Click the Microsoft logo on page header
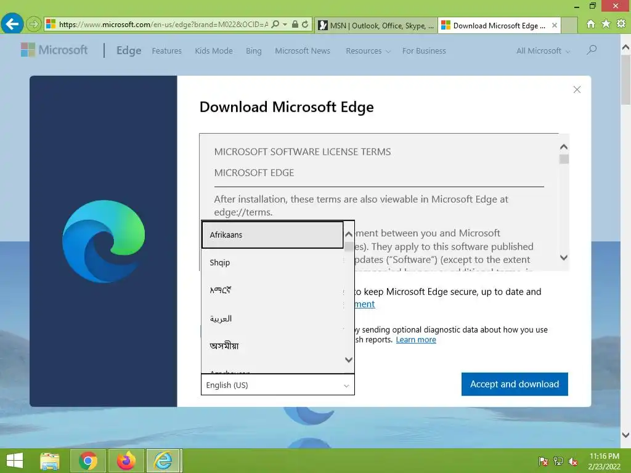631x473 pixels. pos(54,50)
